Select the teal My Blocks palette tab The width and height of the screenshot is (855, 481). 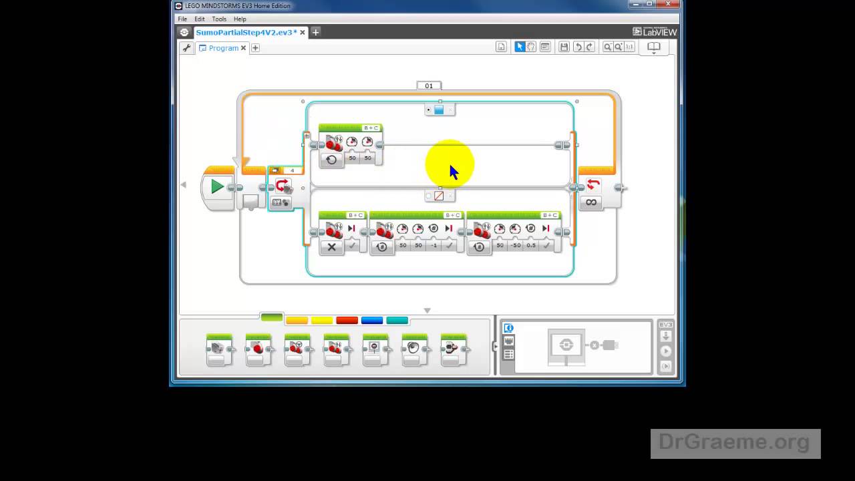pyautogui.click(x=397, y=321)
